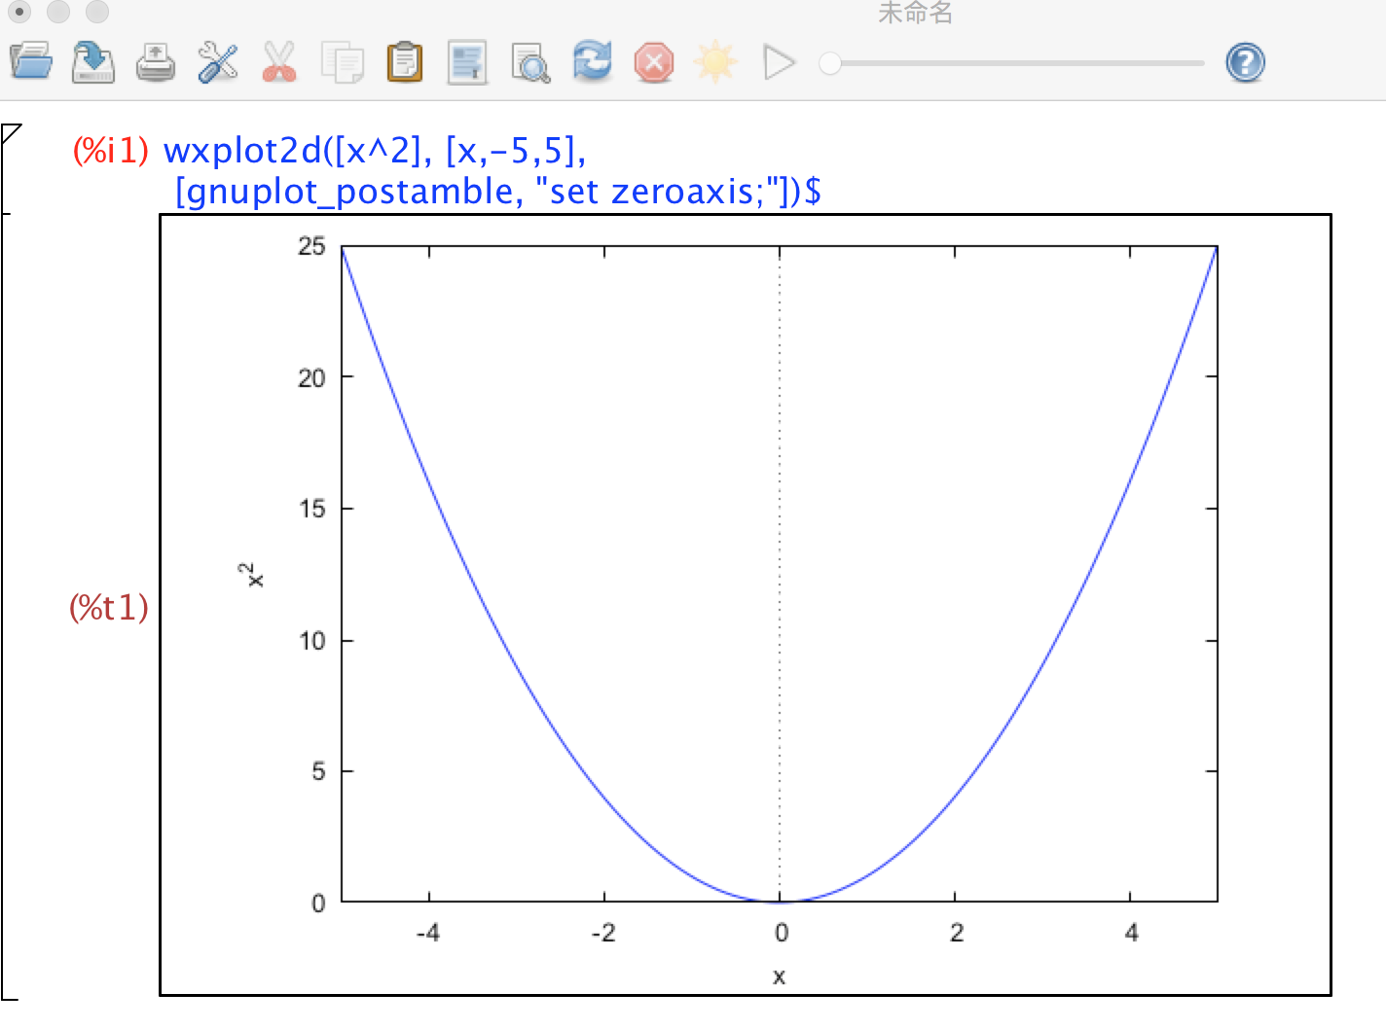Open find with the magnifier icon
Screen dimensions: 1386x1029
click(530, 63)
